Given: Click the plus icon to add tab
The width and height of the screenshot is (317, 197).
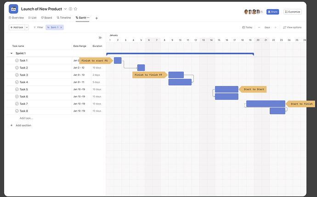Looking at the screenshot, I should click(x=96, y=18).
